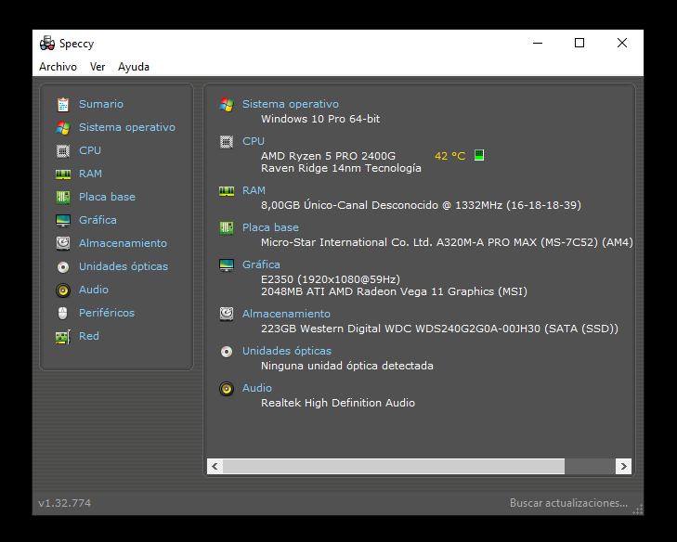Click the Almacenamiento heading link in summary
The image size is (677, 542).
[x=286, y=314]
